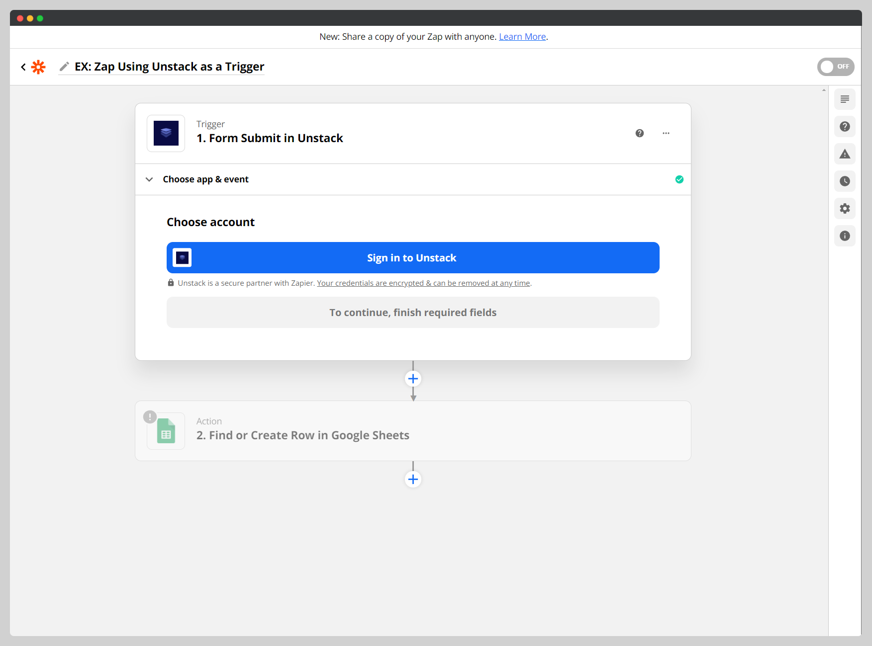Click the Google Sheets icon on the action step
The image size is (872, 646).
click(166, 431)
